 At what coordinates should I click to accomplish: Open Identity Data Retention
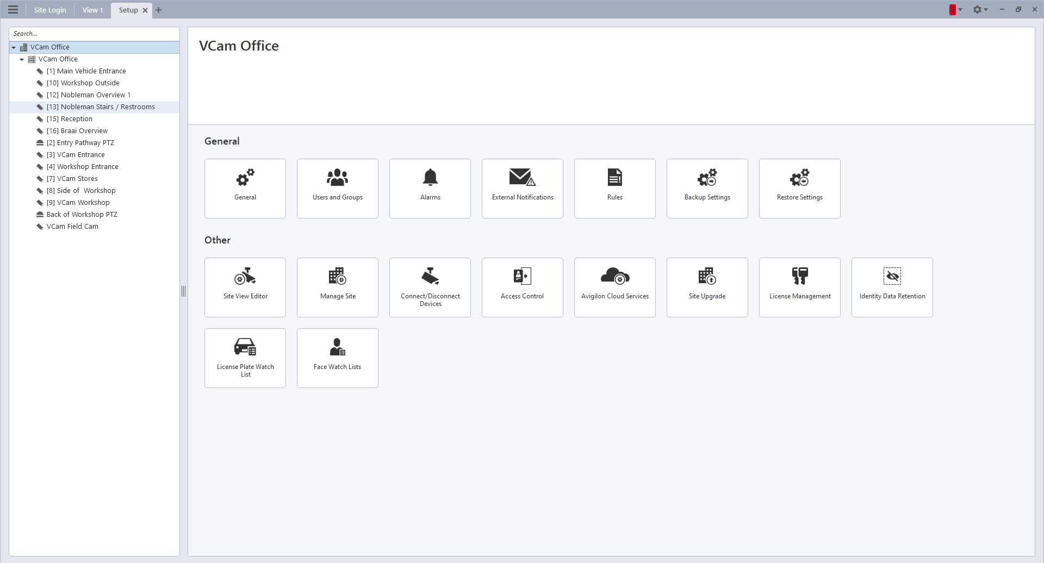click(x=892, y=287)
